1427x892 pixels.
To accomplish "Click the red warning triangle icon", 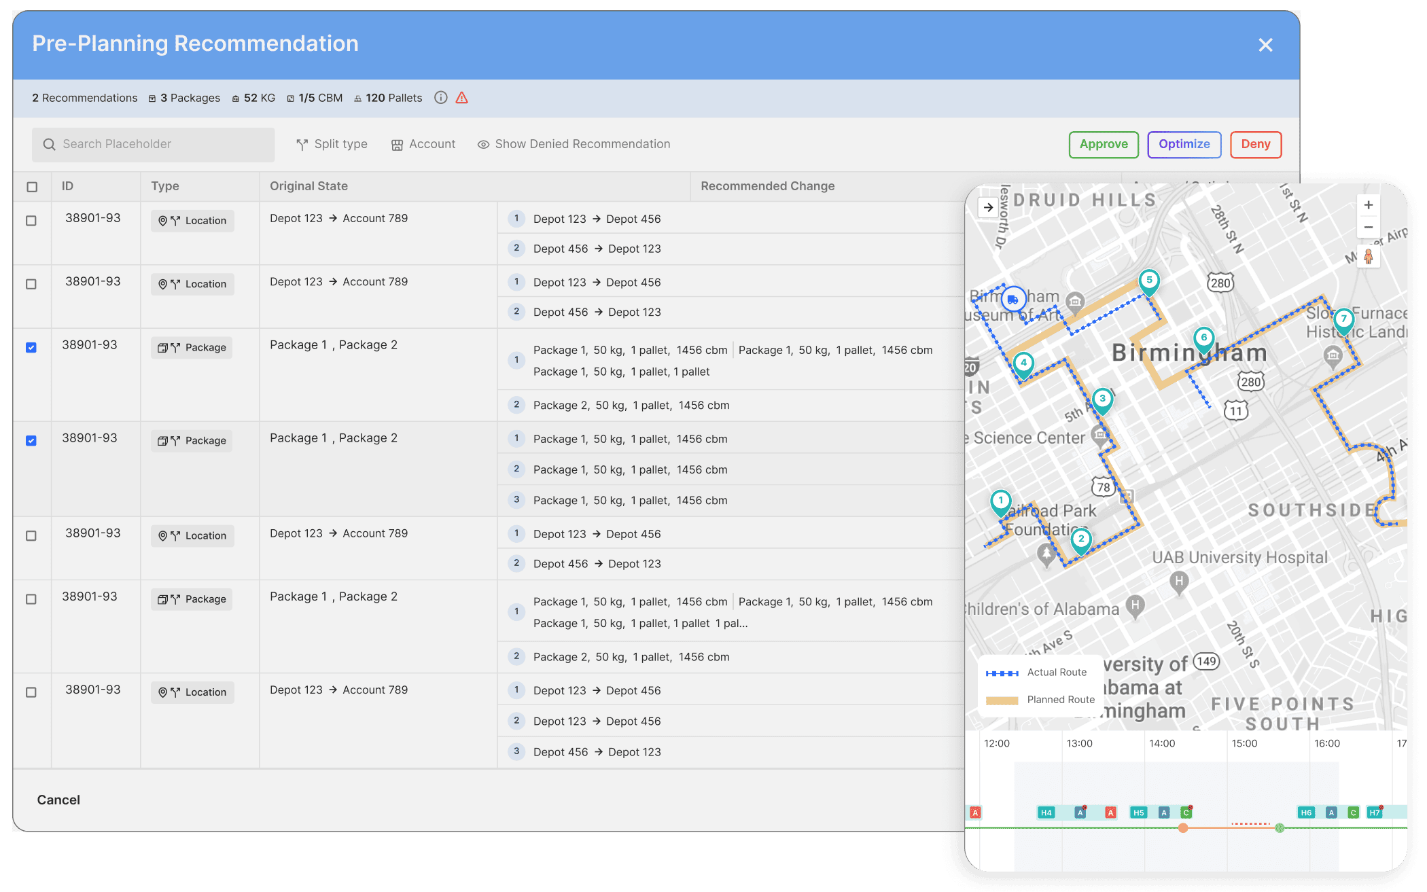I will point(462,98).
